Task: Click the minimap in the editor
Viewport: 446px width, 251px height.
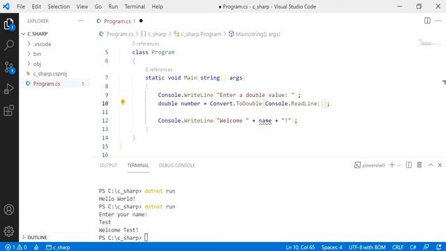Action: click(x=429, y=43)
